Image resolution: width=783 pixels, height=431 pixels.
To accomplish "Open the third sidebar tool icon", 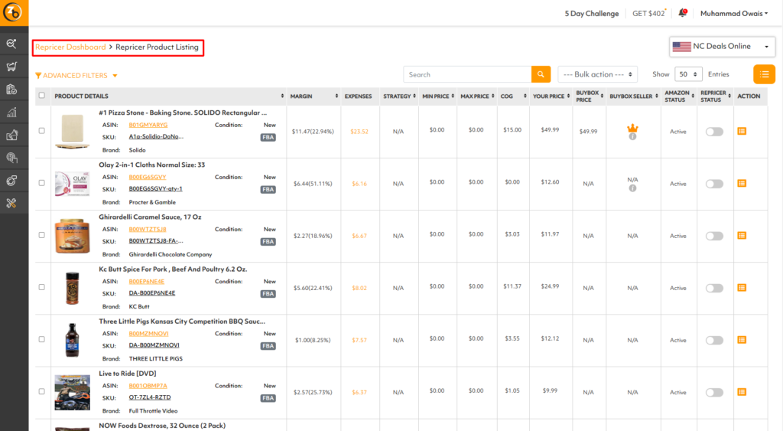I will (11, 90).
